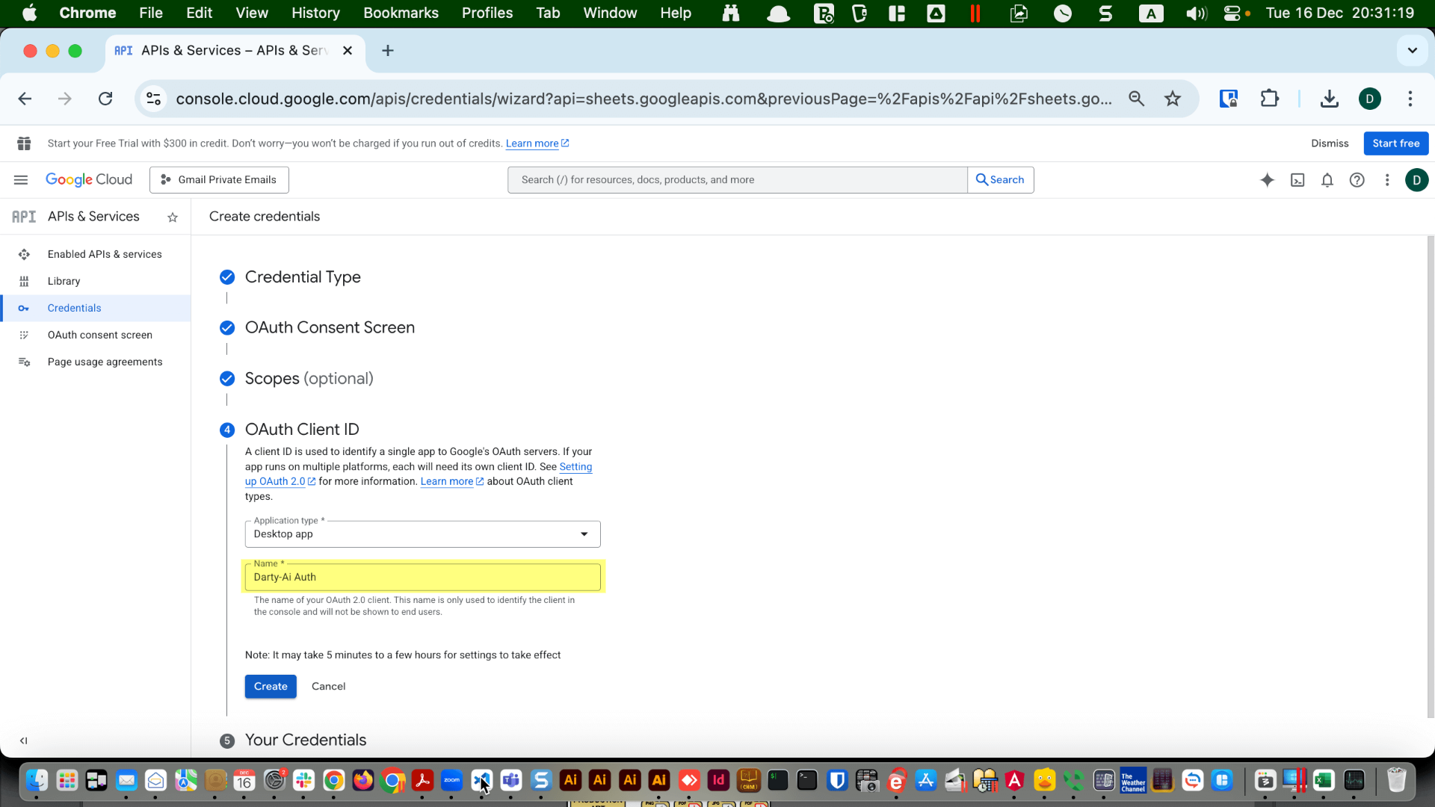Open the notifications bell icon
Screen dimensions: 1435x807
pos(1327,179)
